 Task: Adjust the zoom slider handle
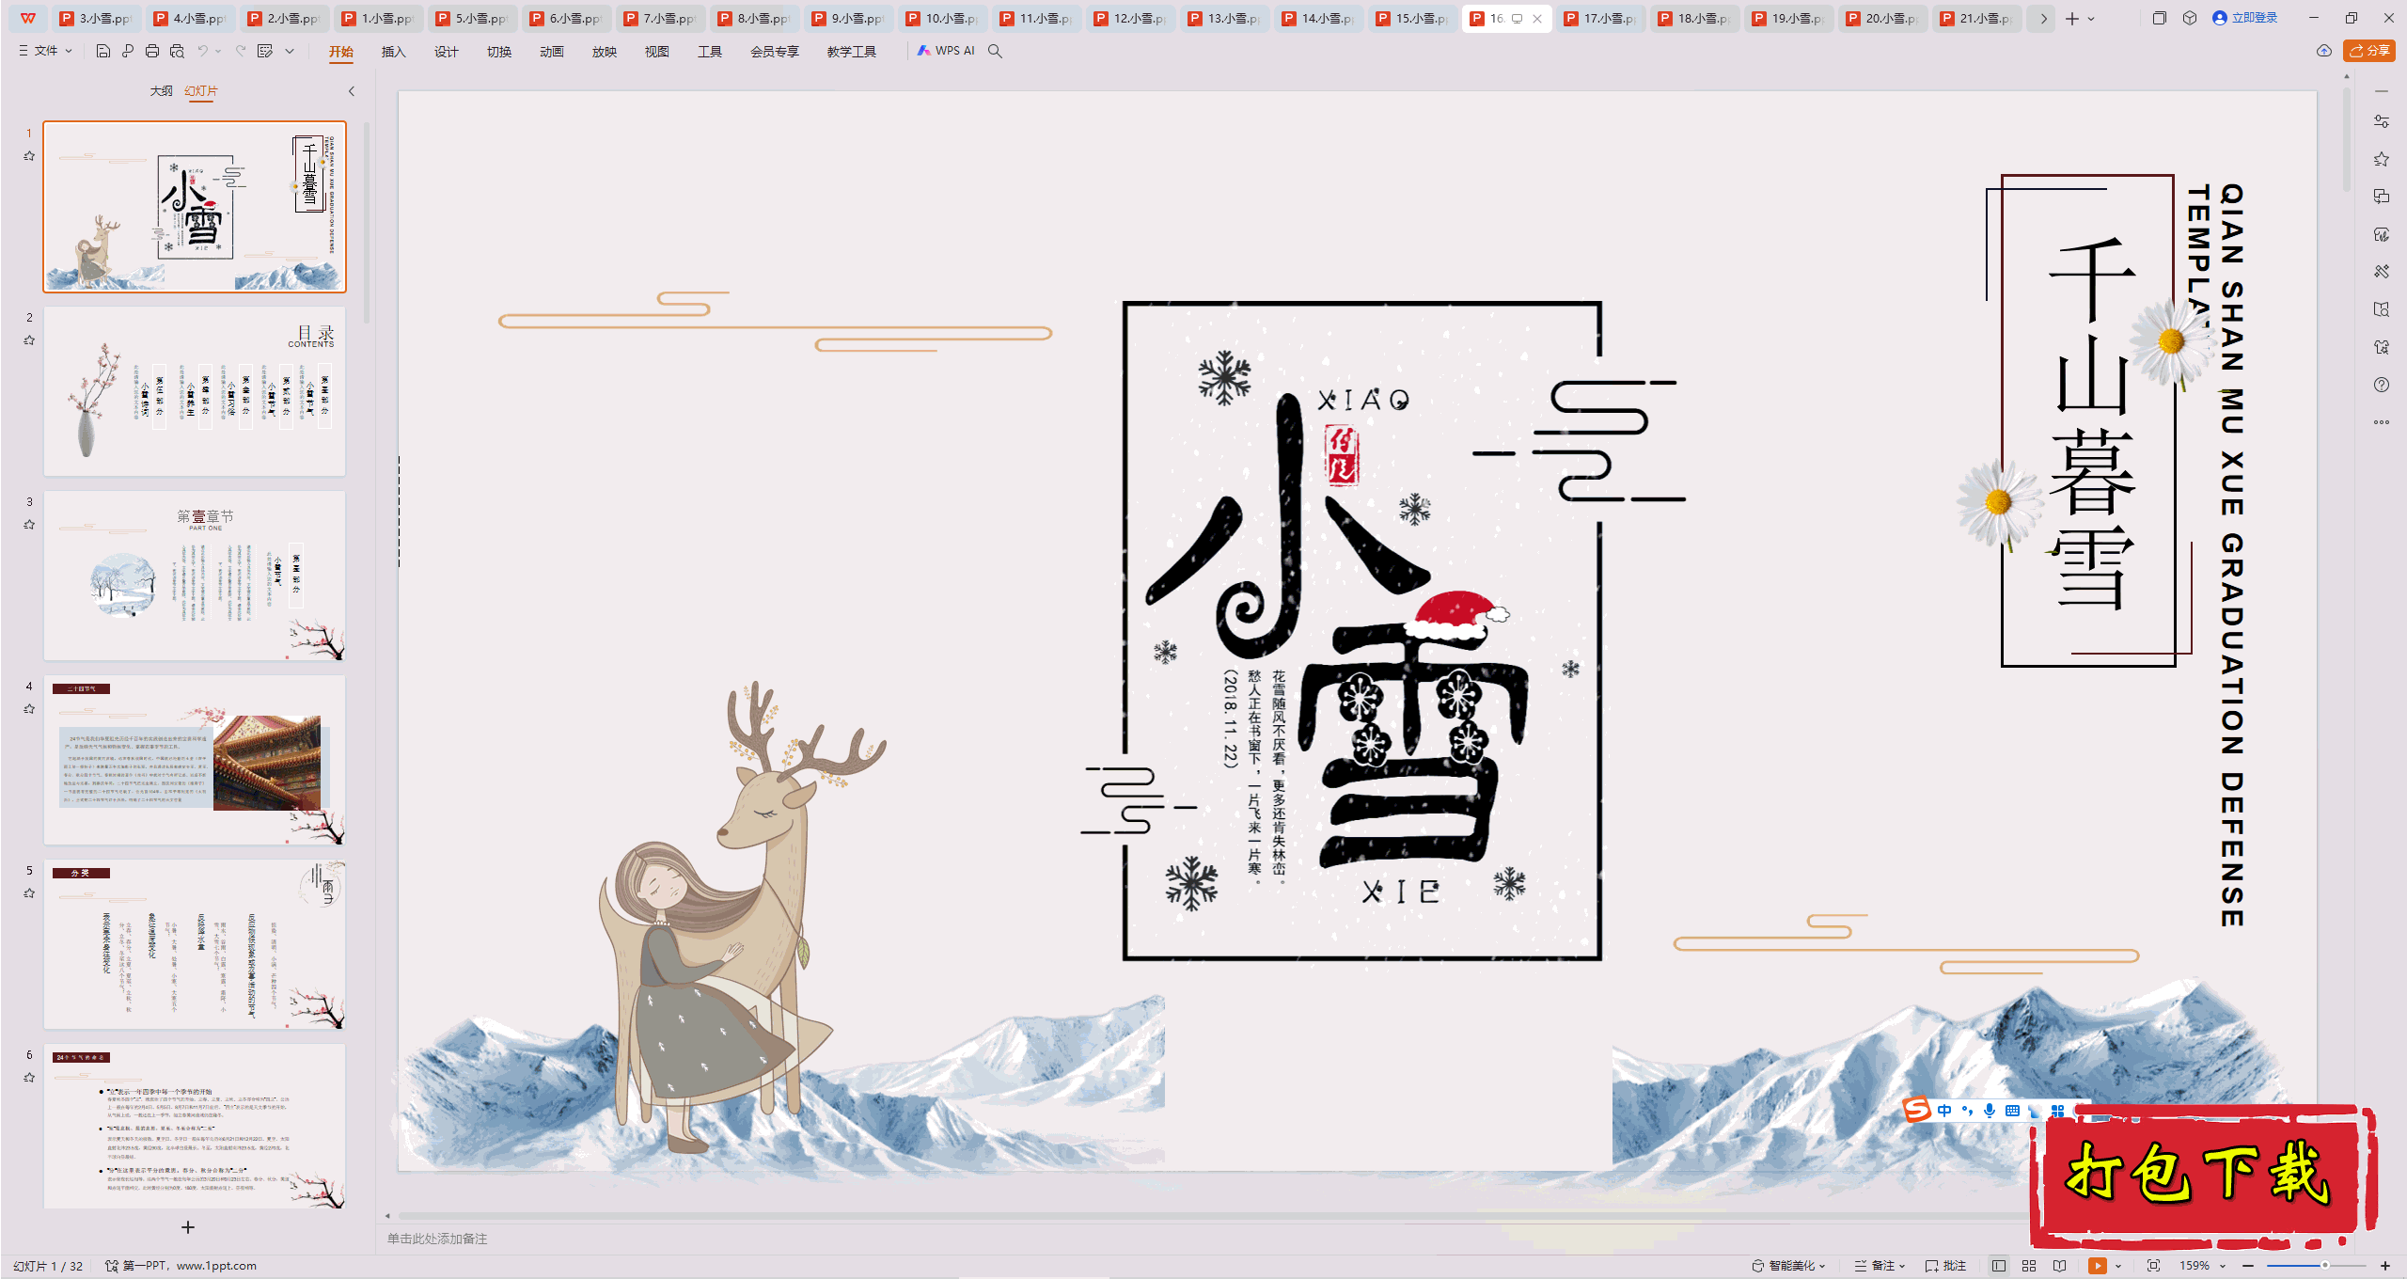pos(2324,1266)
